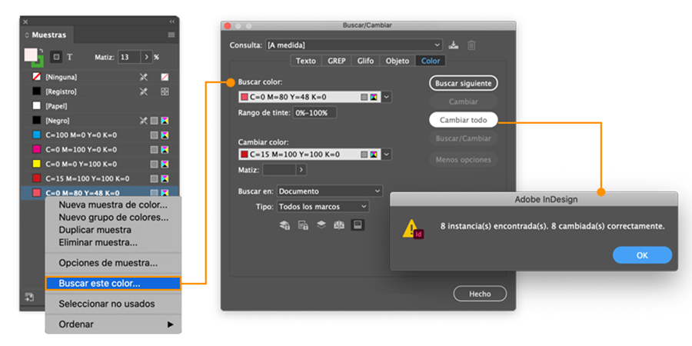Screen dimensions: 692x346
Task: Click CMYK mode icon on [Negro] row
Action: click(x=165, y=121)
